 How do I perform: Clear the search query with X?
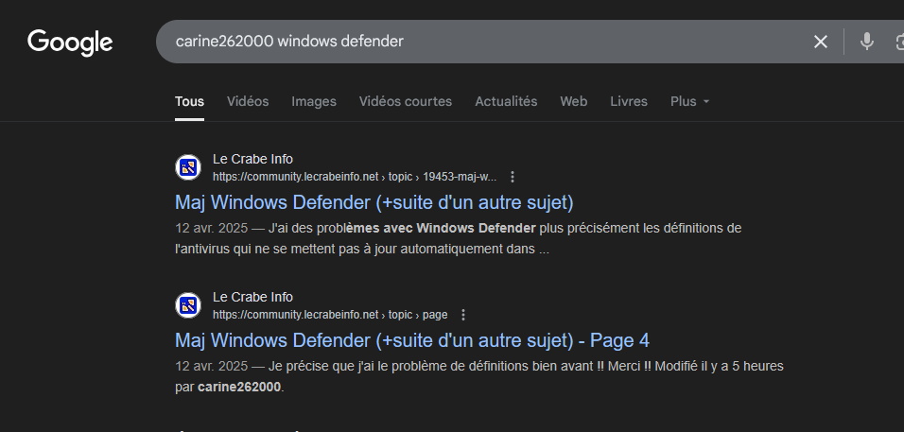pyautogui.click(x=821, y=42)
